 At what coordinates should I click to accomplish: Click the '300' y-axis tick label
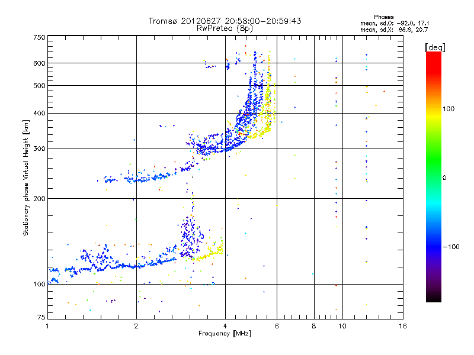39,149
